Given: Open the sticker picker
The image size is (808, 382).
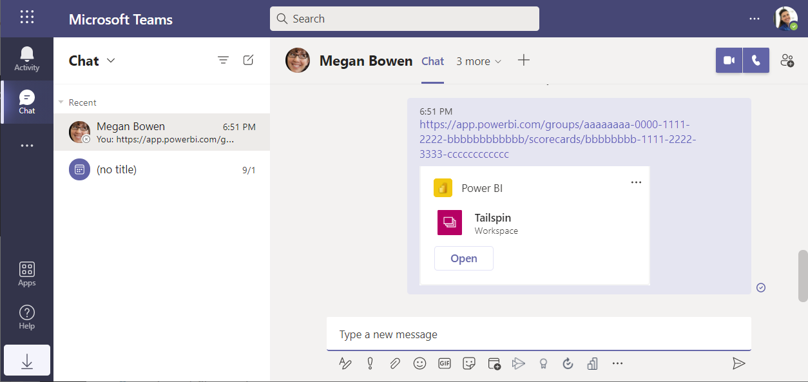Looking at the screenshot, I should coord(469,363).
